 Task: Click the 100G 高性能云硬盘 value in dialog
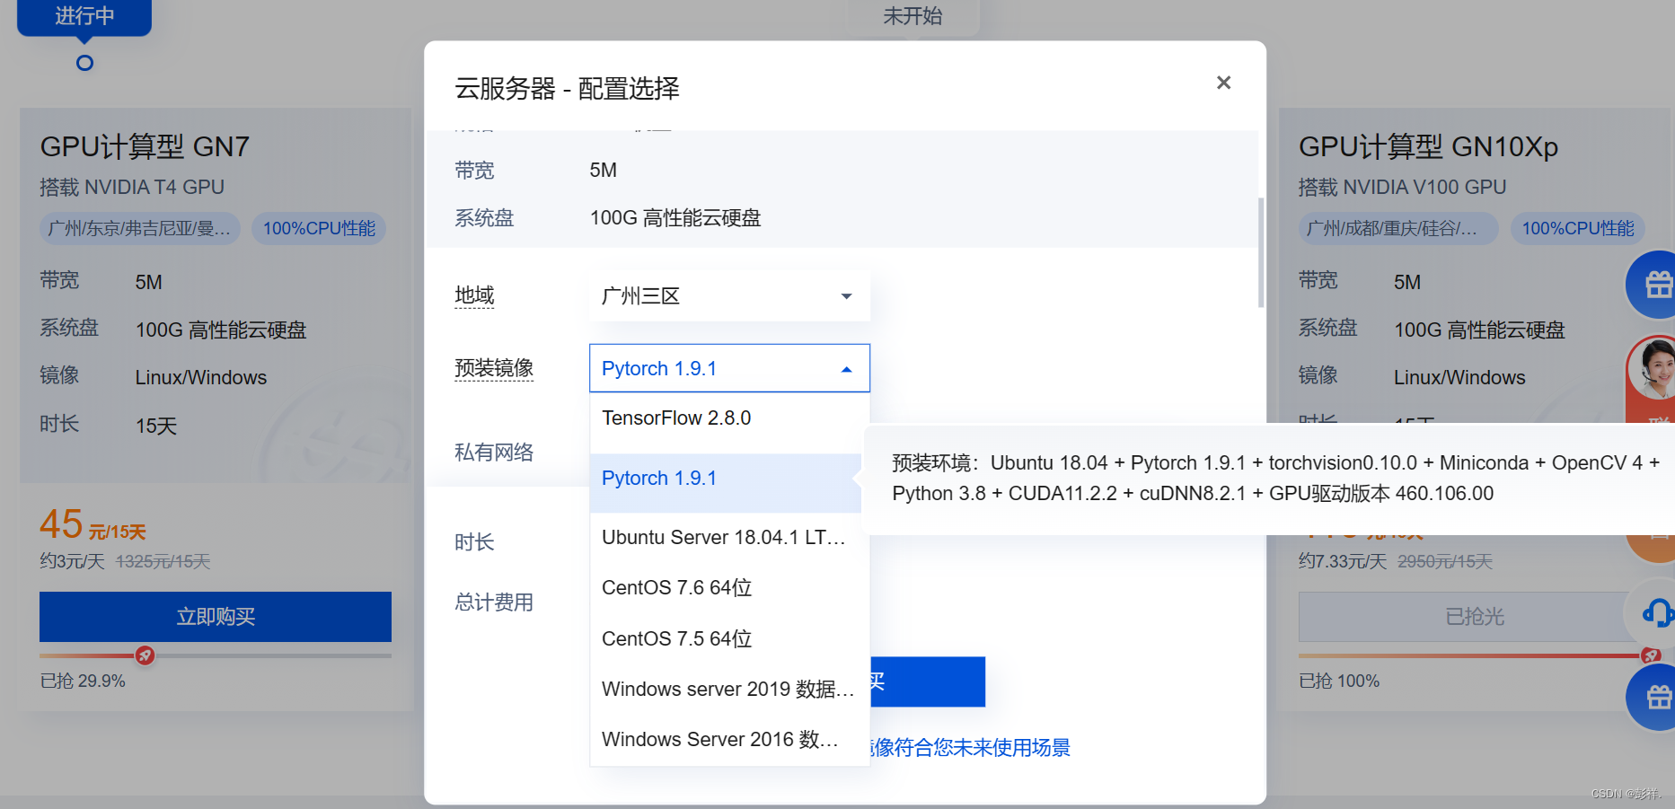click(675, 218)
